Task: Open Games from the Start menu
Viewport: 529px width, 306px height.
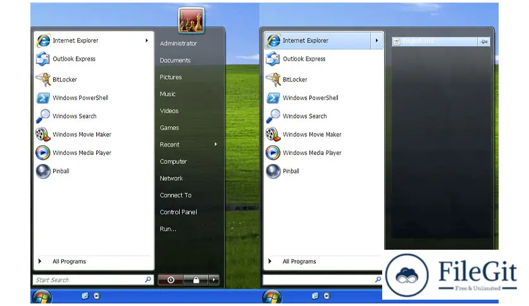Action: point(170,128)
